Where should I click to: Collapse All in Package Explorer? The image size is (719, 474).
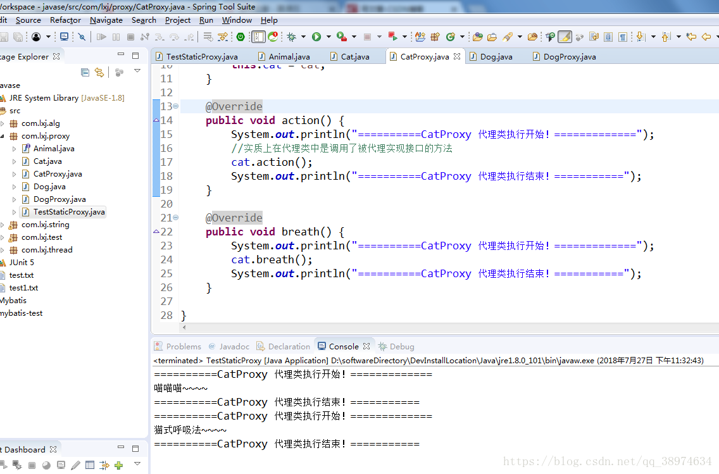85,72
